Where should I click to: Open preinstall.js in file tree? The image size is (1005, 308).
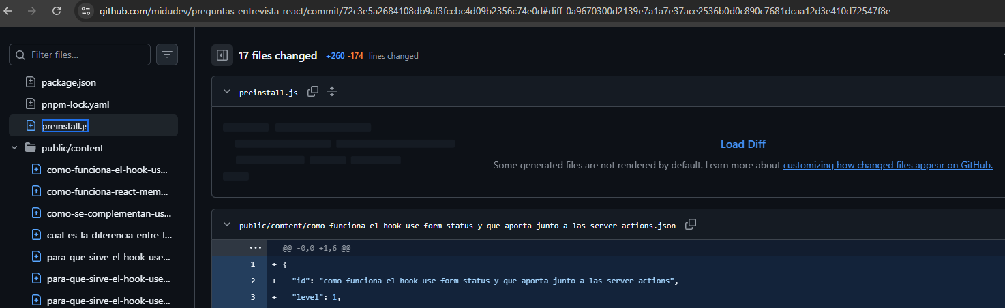65,126
